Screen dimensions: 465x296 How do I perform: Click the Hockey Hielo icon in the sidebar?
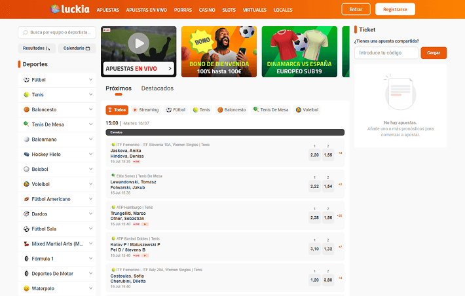coord(26,155)
